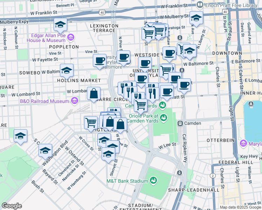Open Edgar Allan Poe House & Museum label
262x210 pixels.
pyautogui.click(x=46, y=38)
